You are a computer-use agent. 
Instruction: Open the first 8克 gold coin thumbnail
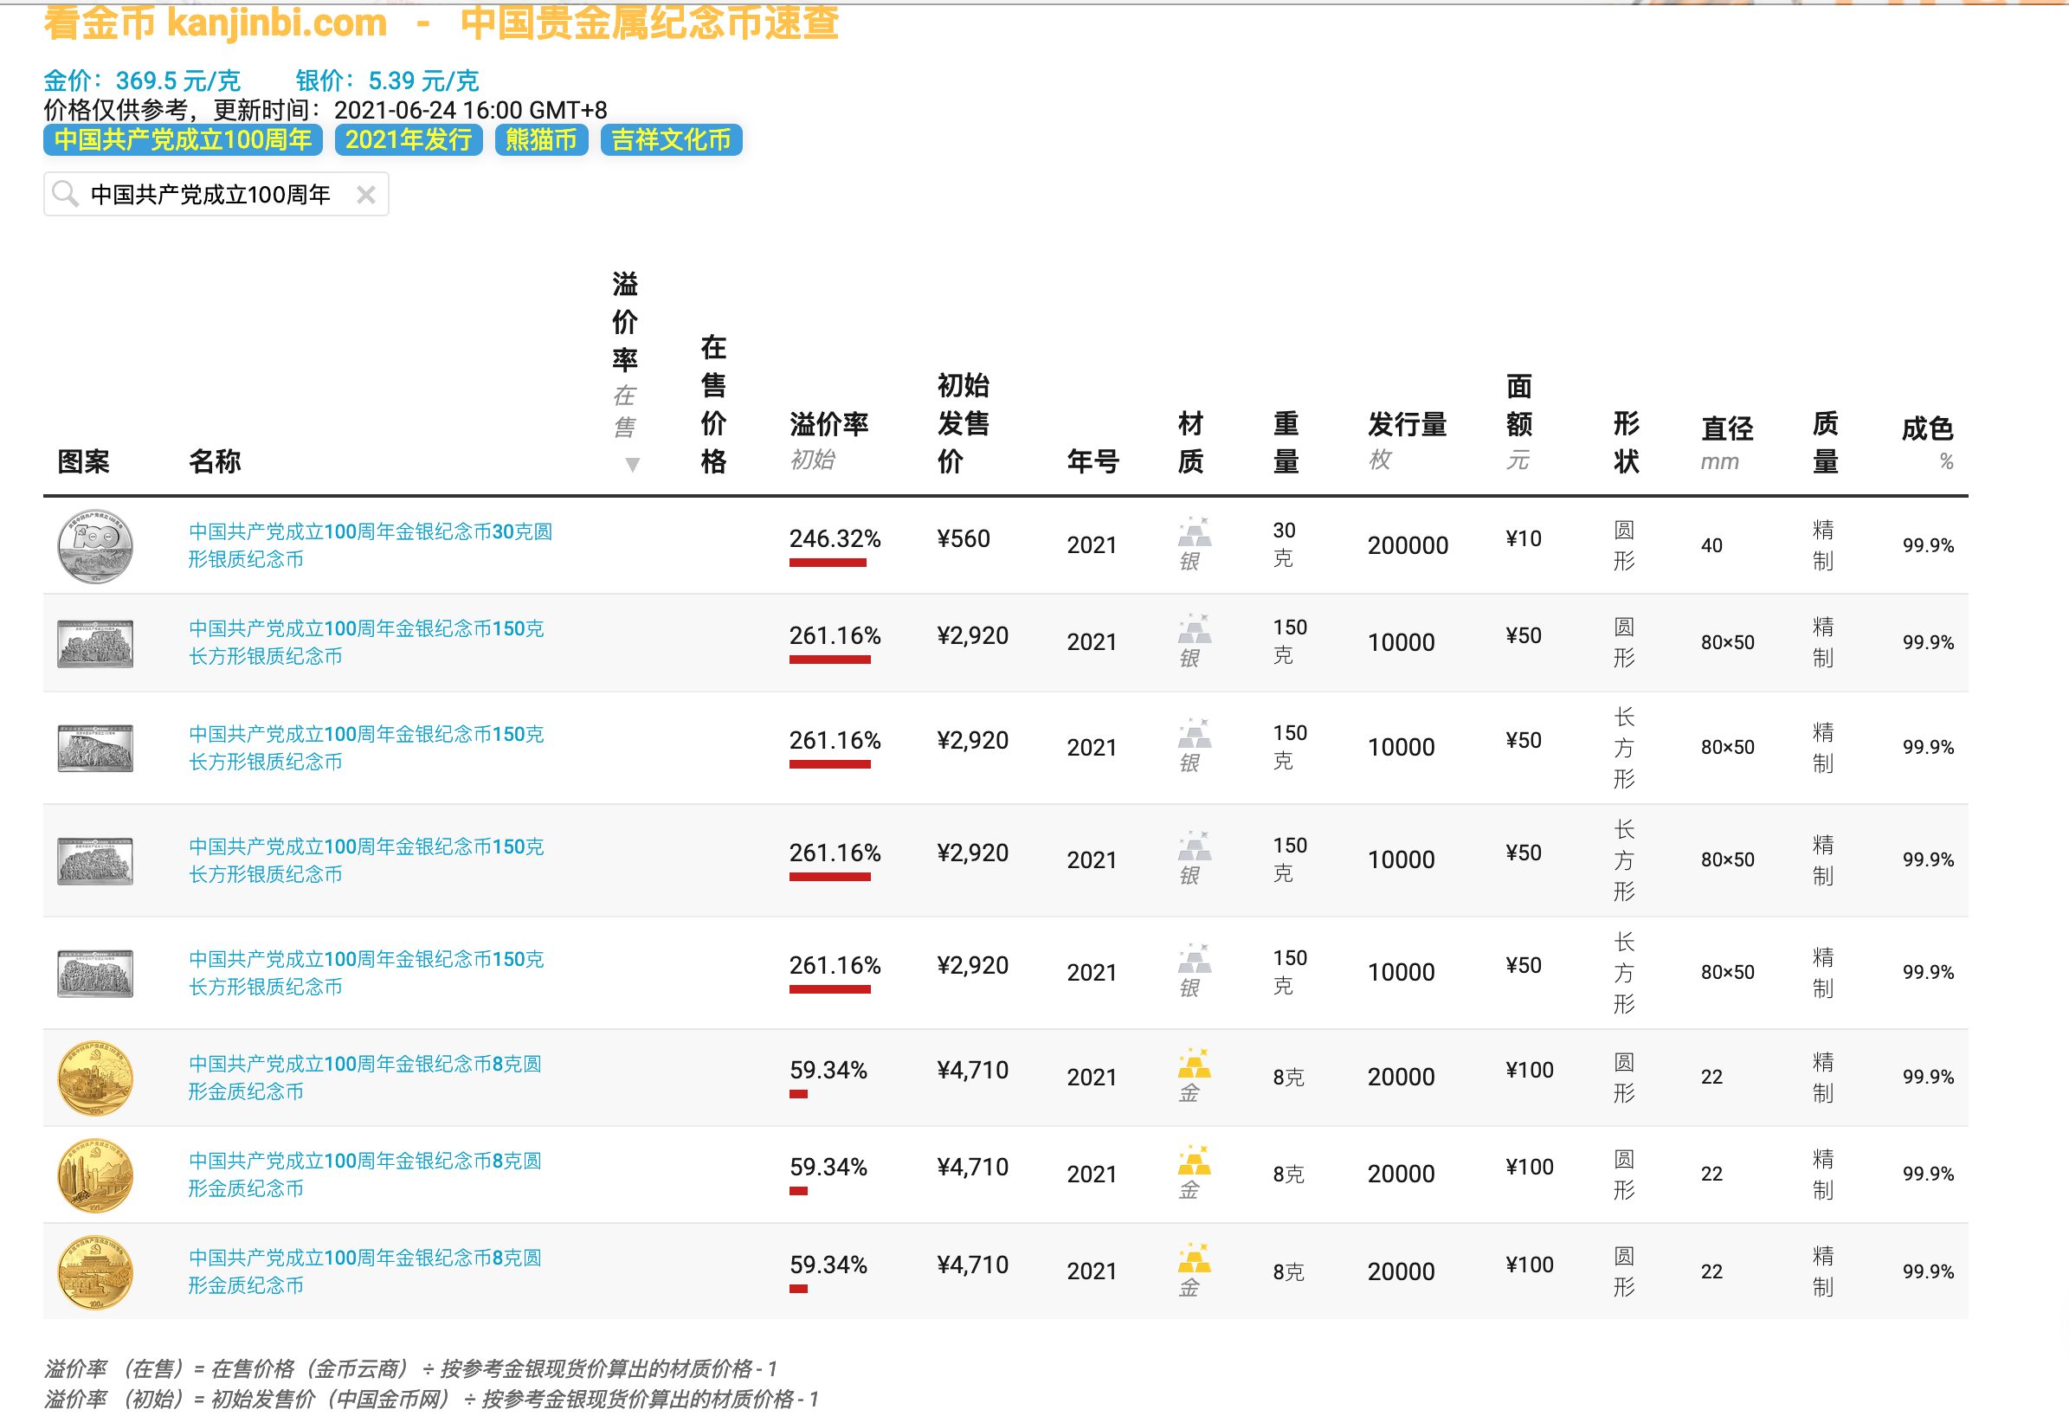[x=95, y=1077]
